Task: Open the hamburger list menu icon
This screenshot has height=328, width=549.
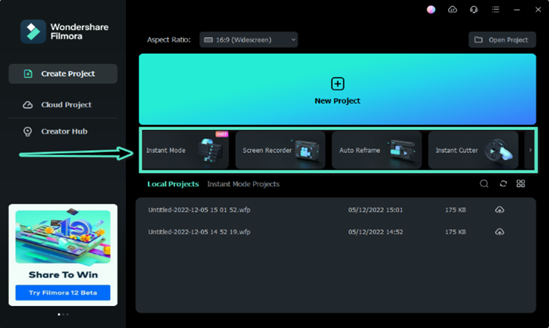Action: click(495, 10)
